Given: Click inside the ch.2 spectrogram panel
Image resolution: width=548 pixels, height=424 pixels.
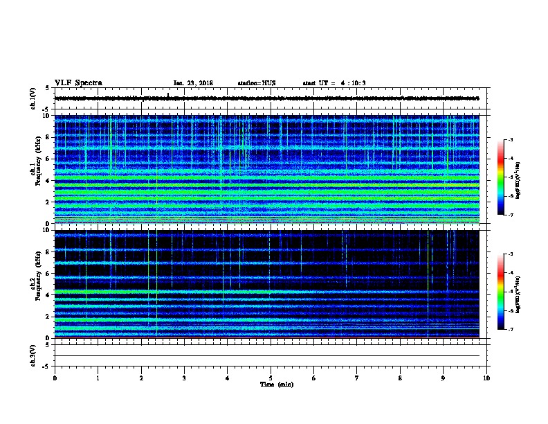Looking at the screenshot, I should (267, 284).
